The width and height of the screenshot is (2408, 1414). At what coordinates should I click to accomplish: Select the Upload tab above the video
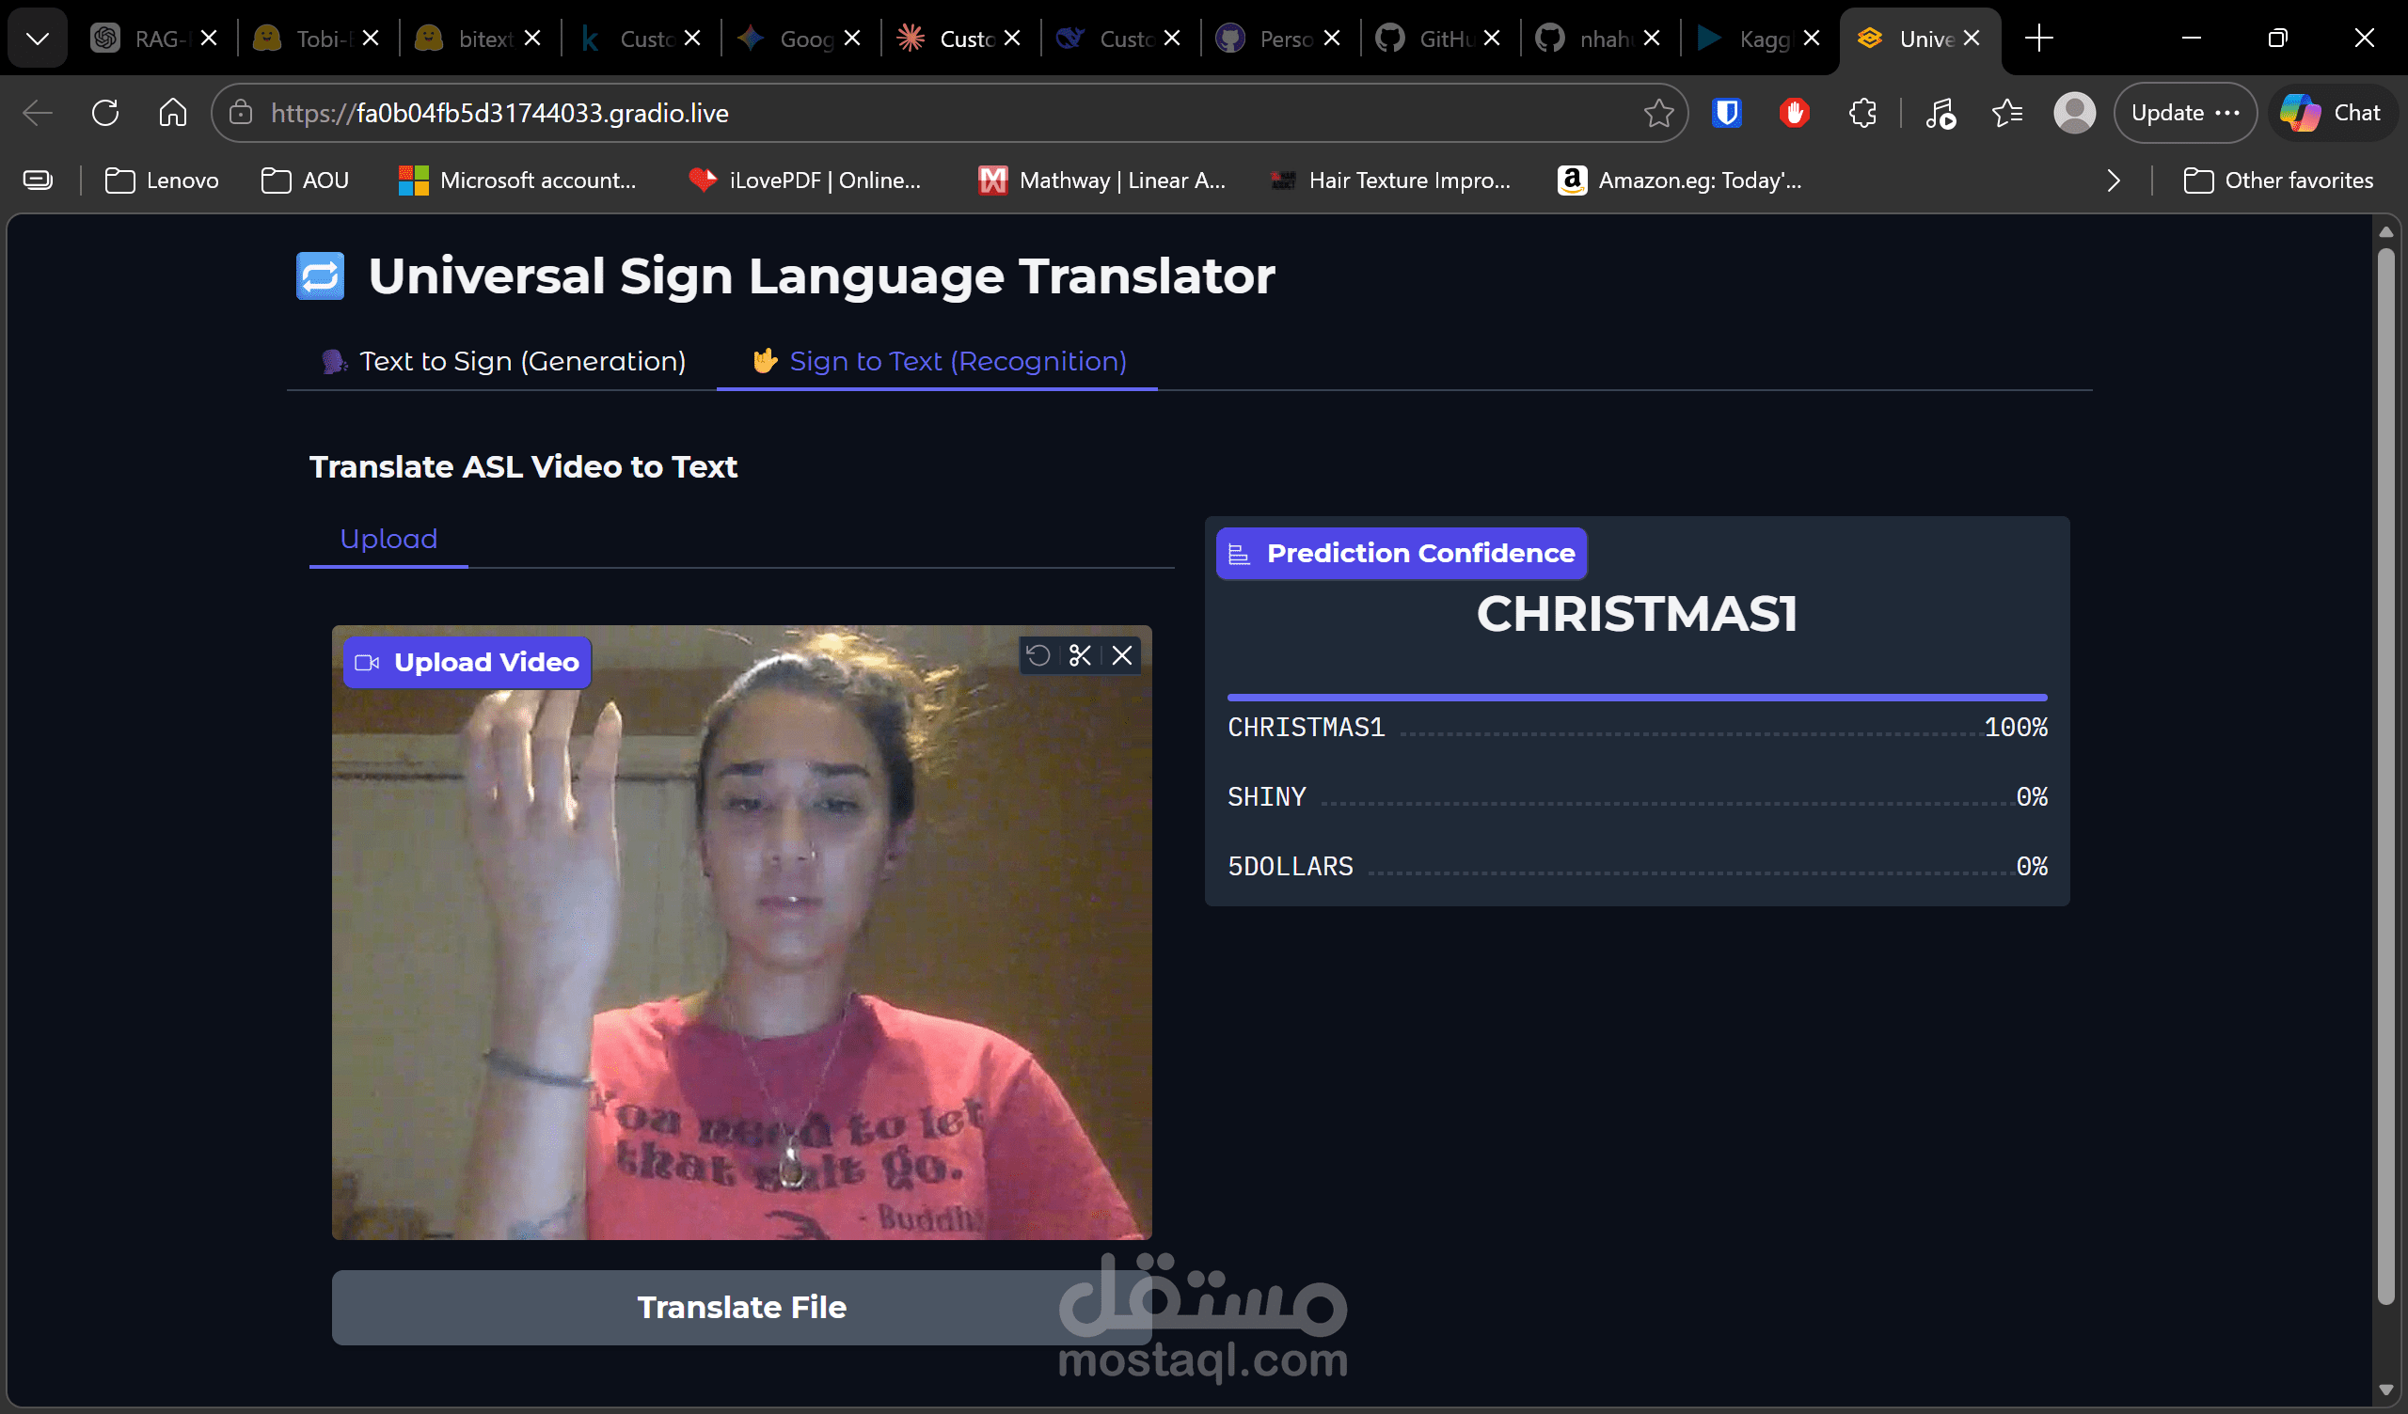[388, 538]
